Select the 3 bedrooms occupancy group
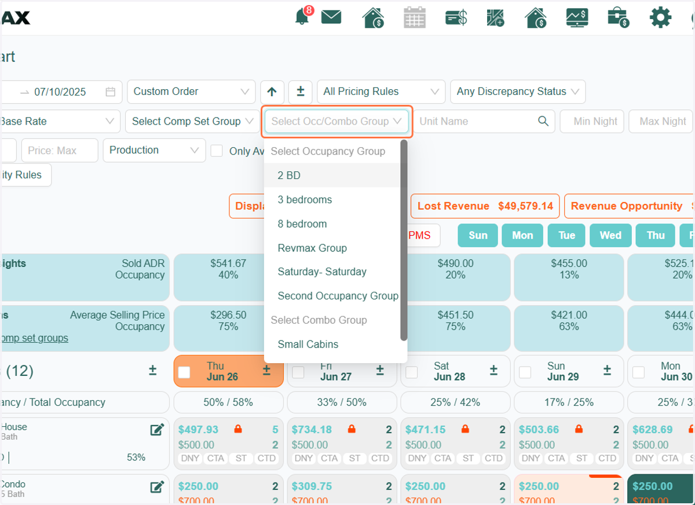Screen dimensions: 695x505 (x=332, y=200)
